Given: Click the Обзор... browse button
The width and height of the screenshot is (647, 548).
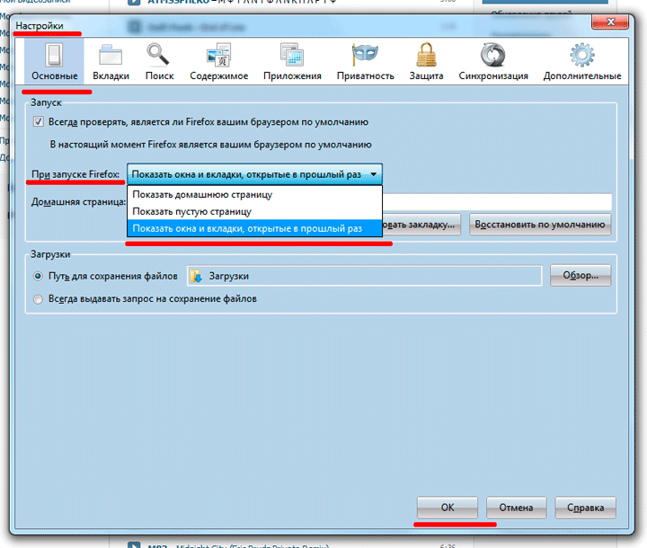Looking at the screenshot, I should point(581,275).
